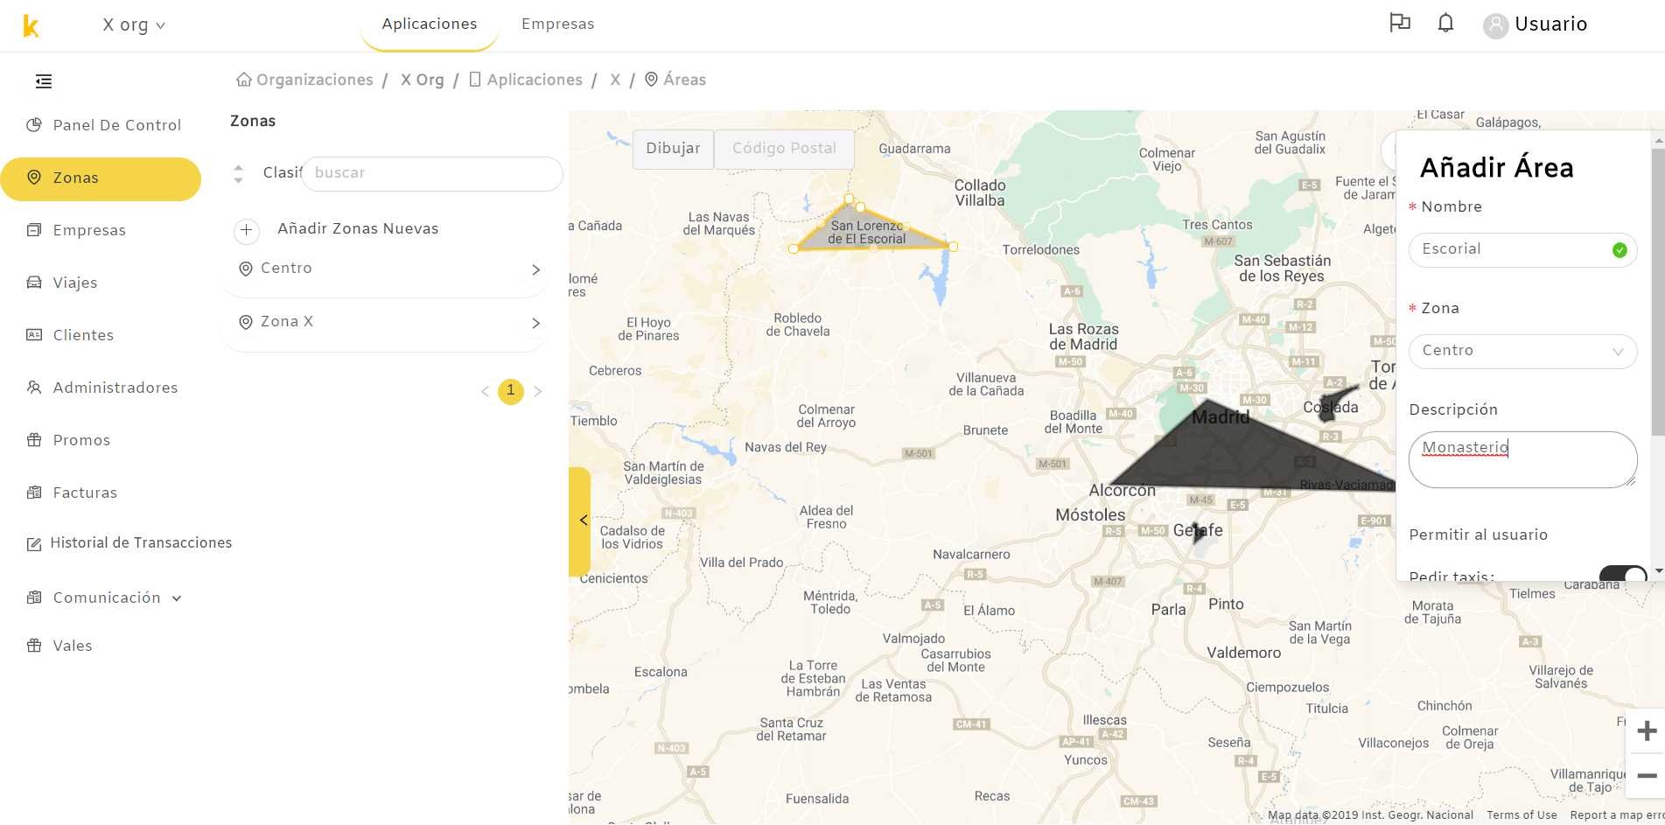Click the Descripción textarea with Monasterio
Viewport: 1665px width, 825px height.
click(x=1522, y=459)
